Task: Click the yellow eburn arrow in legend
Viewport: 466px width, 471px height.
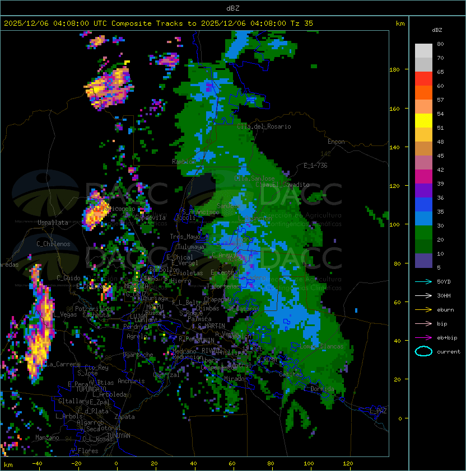Action: (x=423, y=310)
